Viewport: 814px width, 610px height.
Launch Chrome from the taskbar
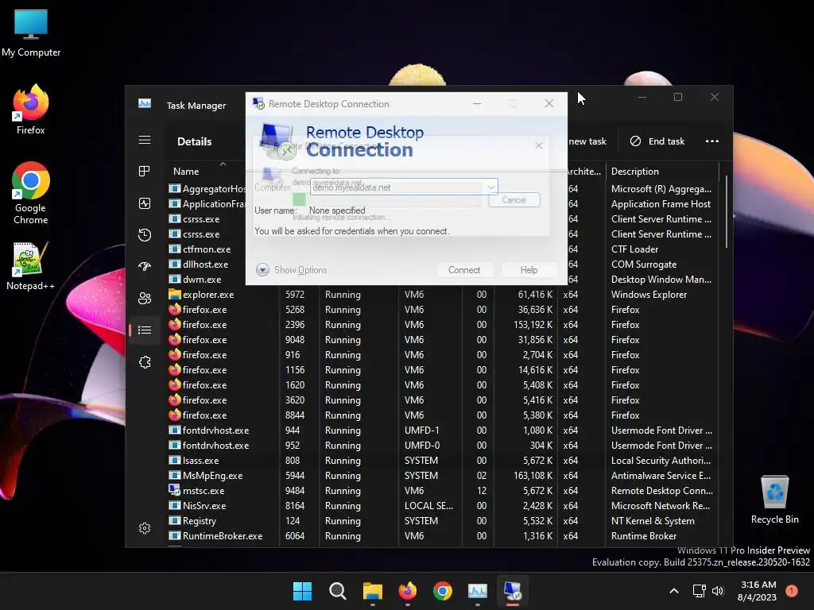(x=442, y=591)
